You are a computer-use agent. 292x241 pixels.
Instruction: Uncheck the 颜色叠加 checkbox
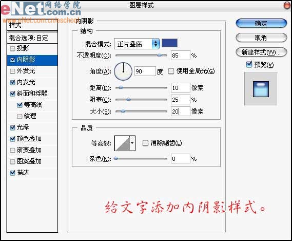[12, 139]
